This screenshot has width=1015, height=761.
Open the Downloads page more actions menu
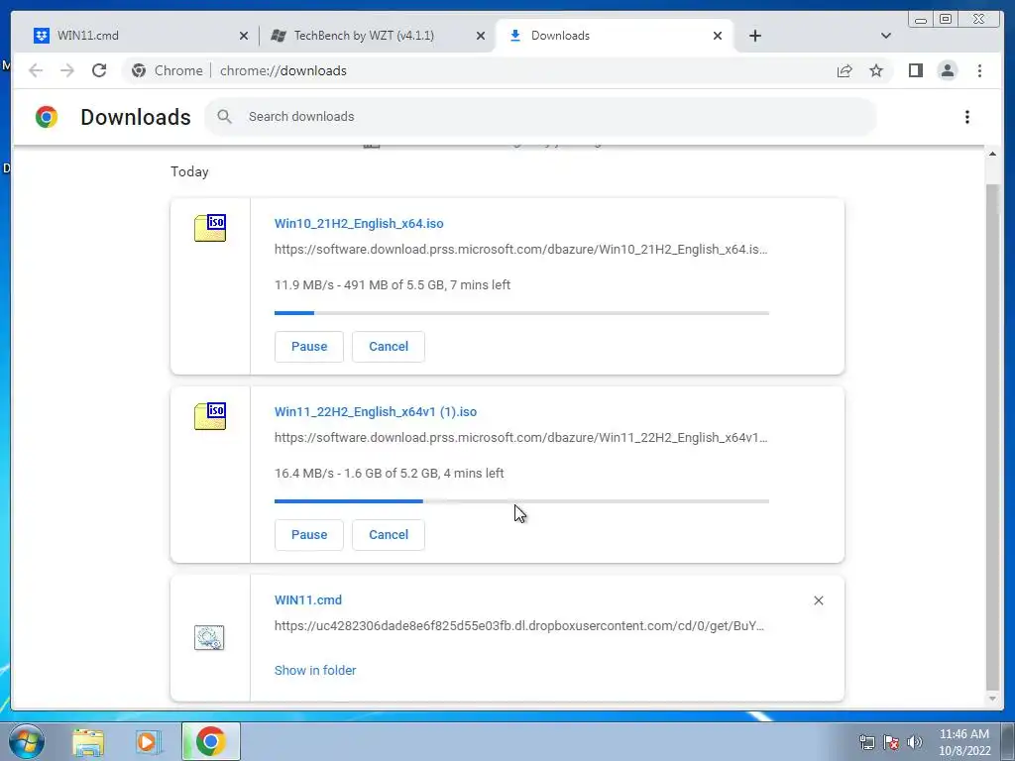coord(967,117)
